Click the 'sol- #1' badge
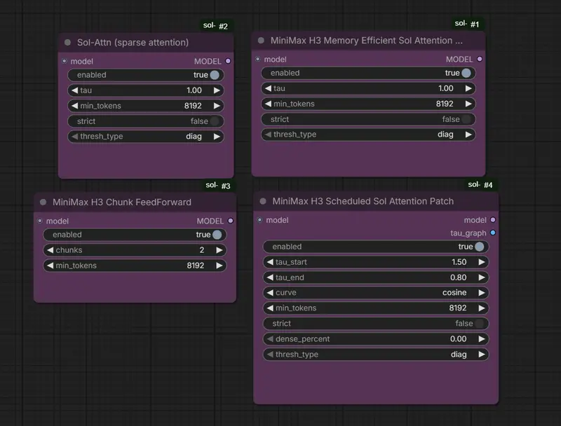Viewport: 561px width, 426px height. [466, 24]
